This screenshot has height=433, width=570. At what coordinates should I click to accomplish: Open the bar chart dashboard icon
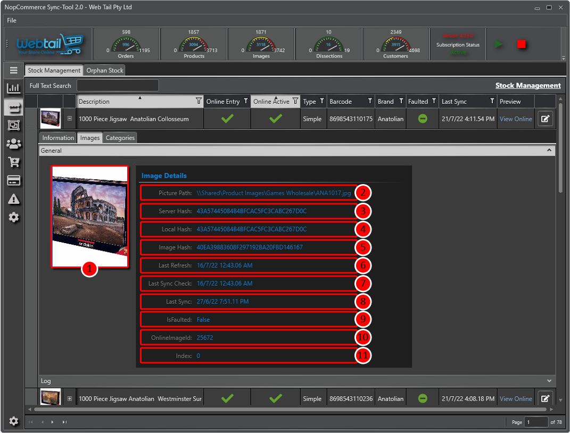(x=14, y=88)
